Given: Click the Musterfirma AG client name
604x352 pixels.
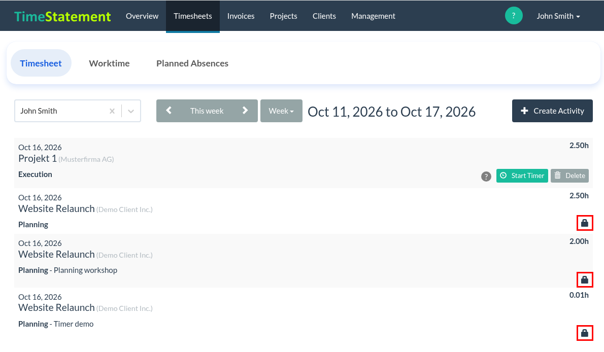Looking at the screenshot, I should click(86, 159).
